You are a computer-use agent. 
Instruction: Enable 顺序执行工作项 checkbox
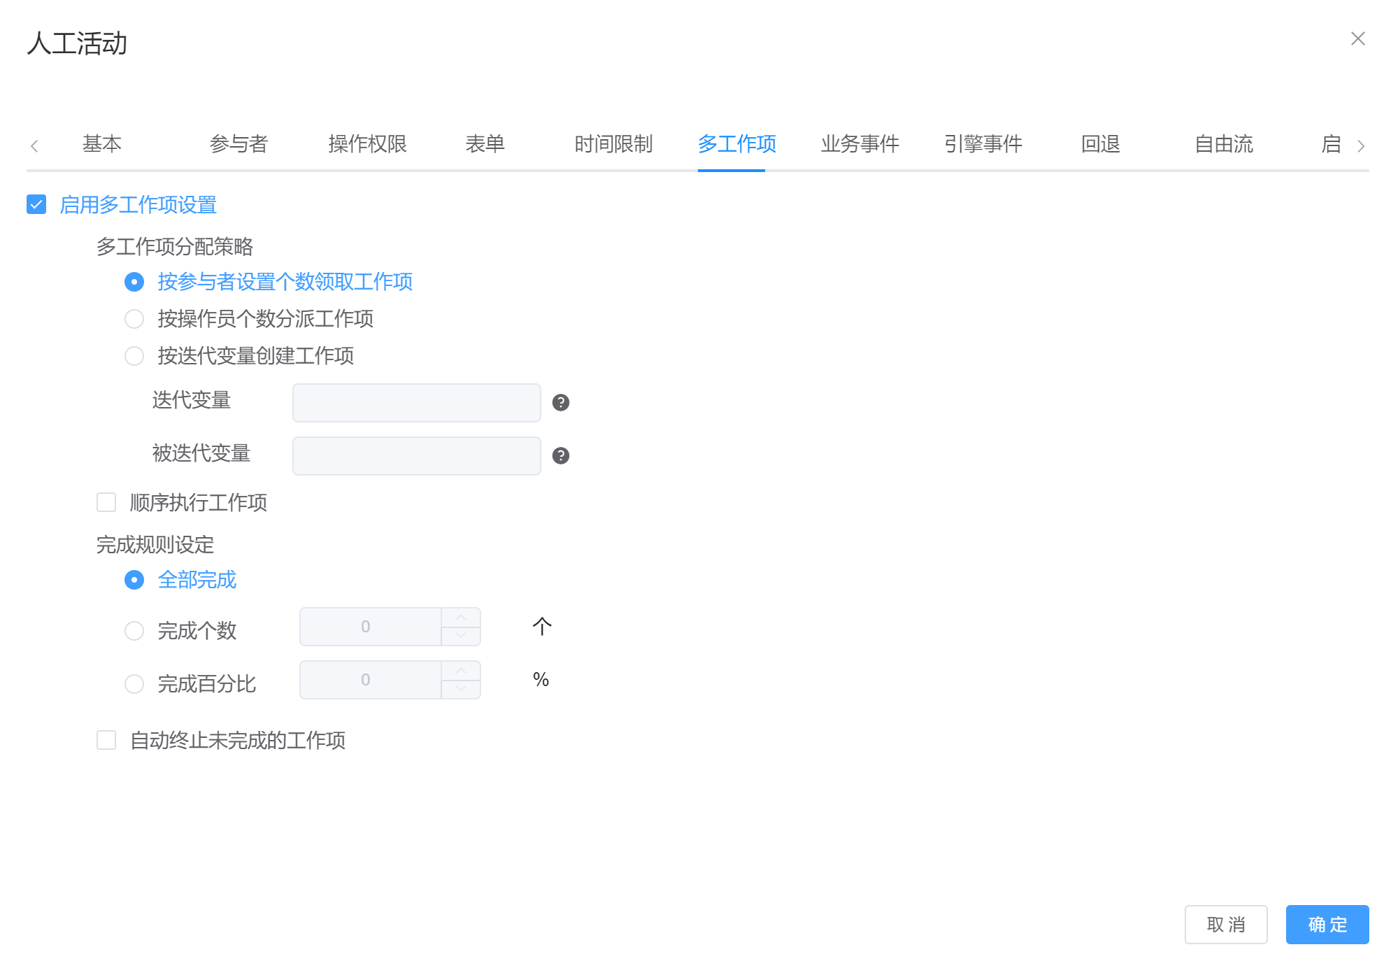(x=106, y=502)
